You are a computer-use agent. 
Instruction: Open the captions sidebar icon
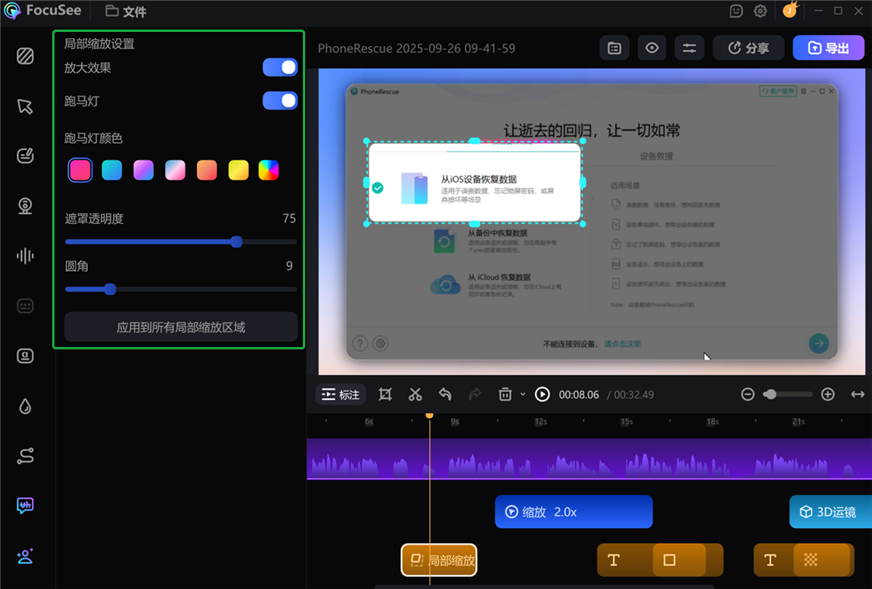(x=25, y=306)
